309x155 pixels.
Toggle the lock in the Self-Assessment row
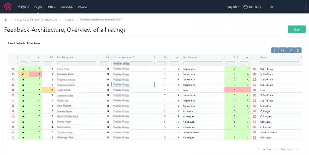[23, 132]
